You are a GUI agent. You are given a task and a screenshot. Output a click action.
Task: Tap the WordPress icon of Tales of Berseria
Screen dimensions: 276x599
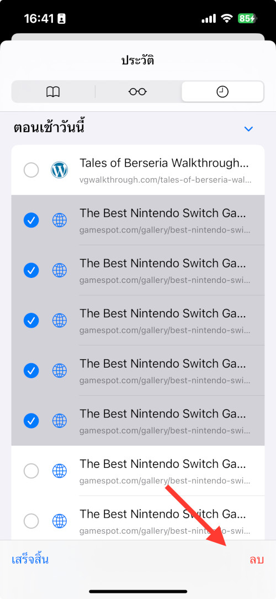coord(60,170)
